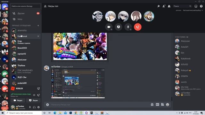Open the green Discord-logo server icon
This screenshot has width=205, height=115.
[5, 74]
